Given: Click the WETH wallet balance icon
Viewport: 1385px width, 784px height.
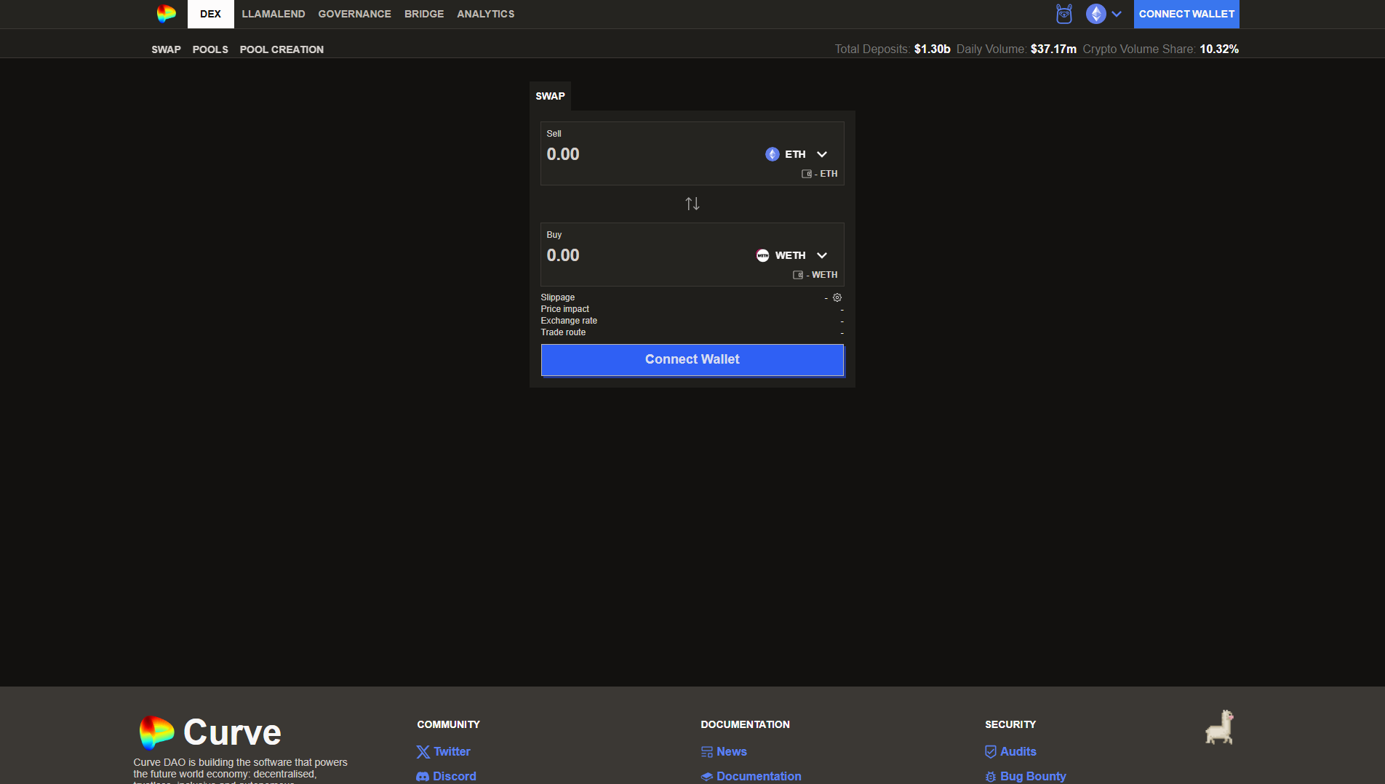Looking at the screenshot, I should [798, 275].
